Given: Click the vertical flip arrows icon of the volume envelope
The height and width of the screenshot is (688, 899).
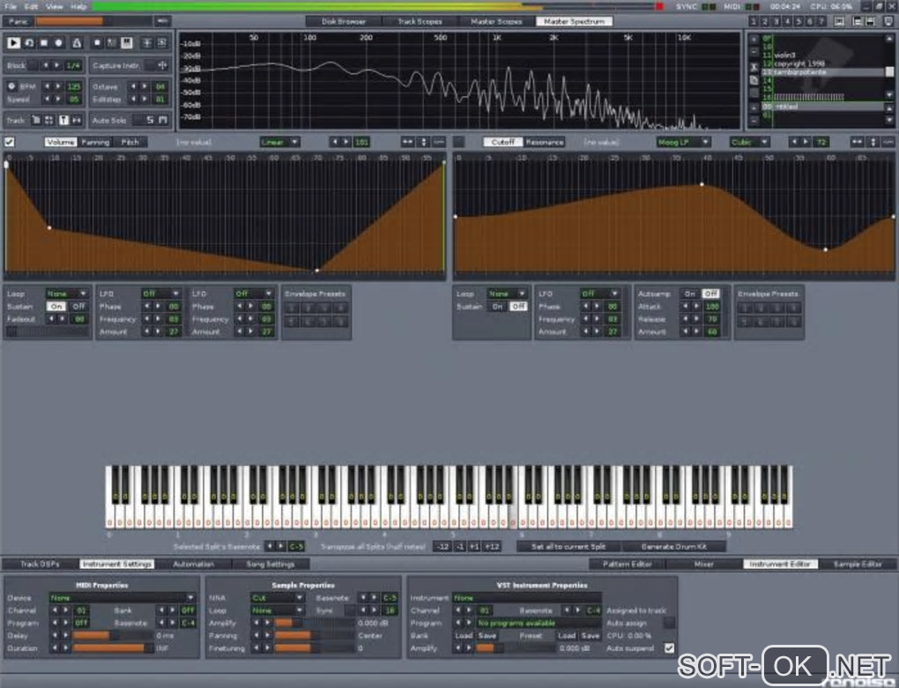Looking at the screenshot, I should [x=424, y=142].
